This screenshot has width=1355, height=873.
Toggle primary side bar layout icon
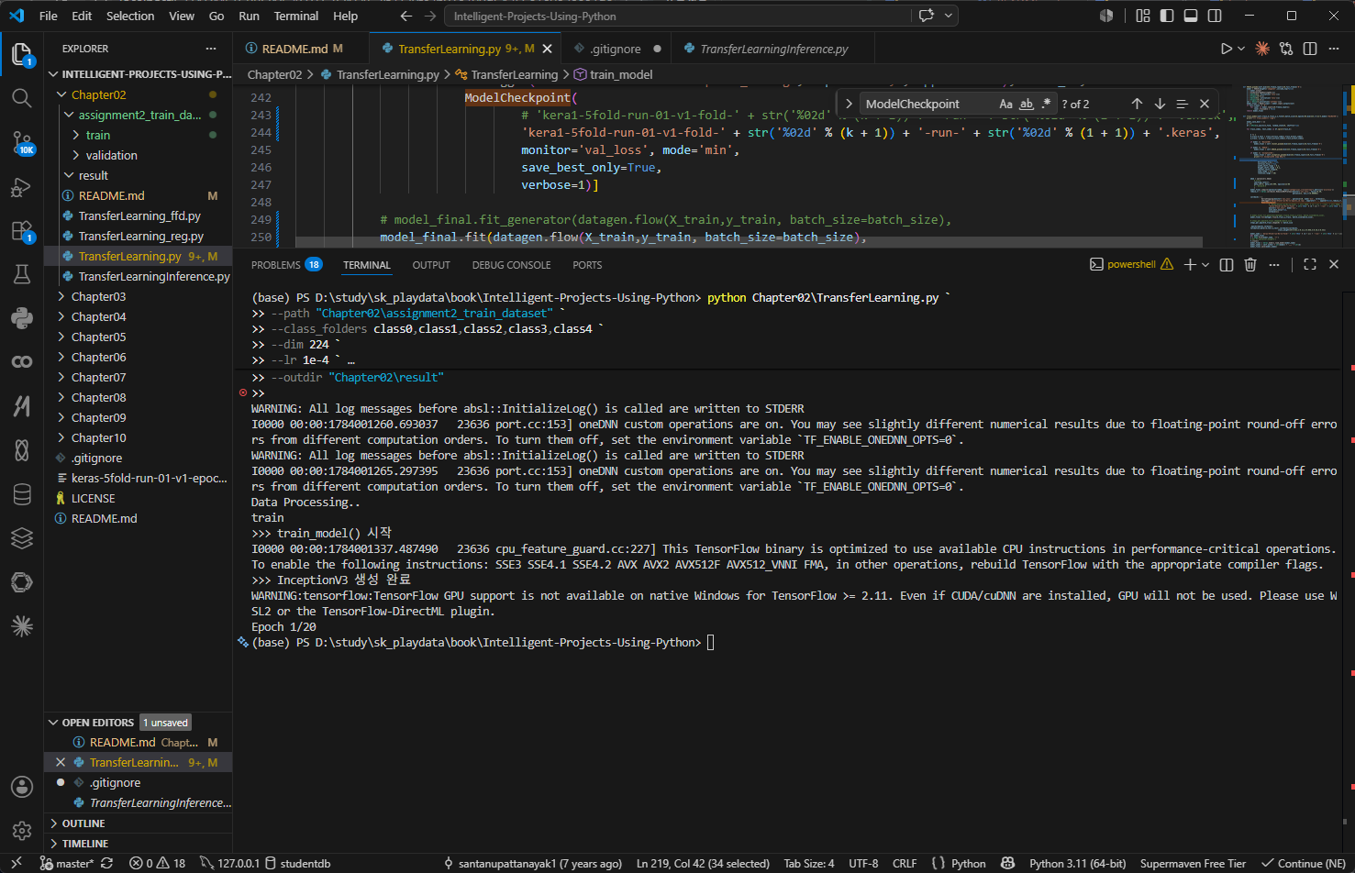point(1167,16)
